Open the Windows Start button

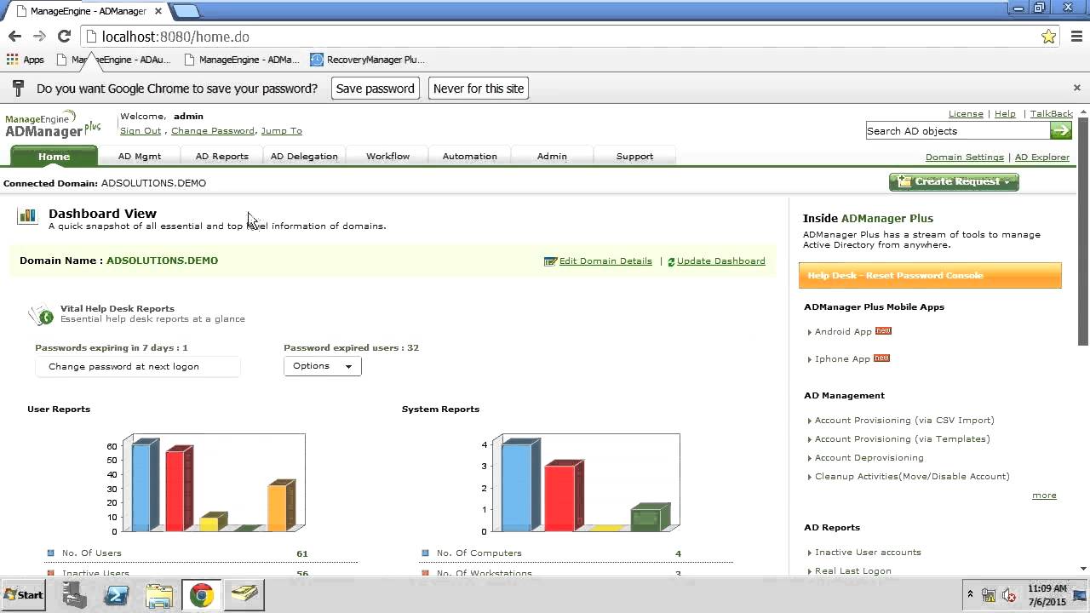pyautogui.click(x=24, y=595)
